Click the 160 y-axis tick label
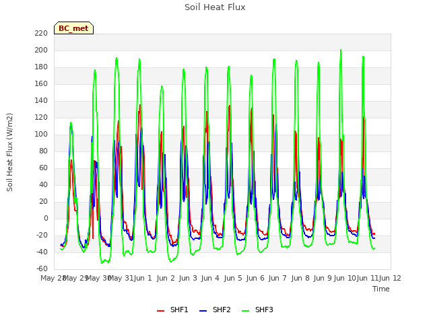 point(41,83)
